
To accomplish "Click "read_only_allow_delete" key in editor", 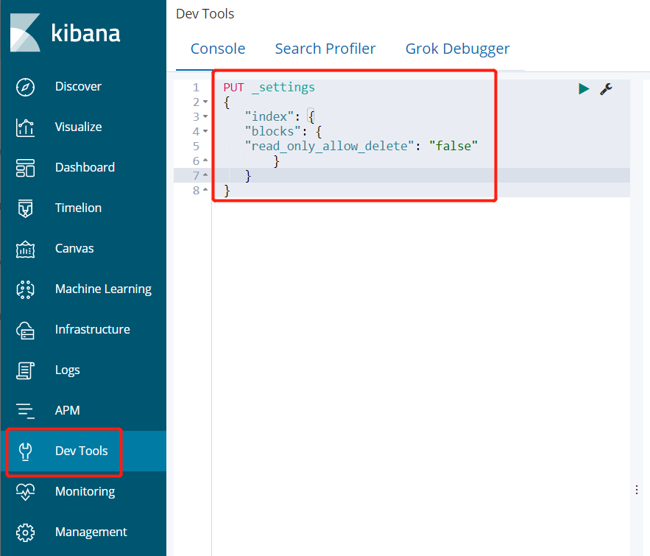I will (x=329, y=146).
